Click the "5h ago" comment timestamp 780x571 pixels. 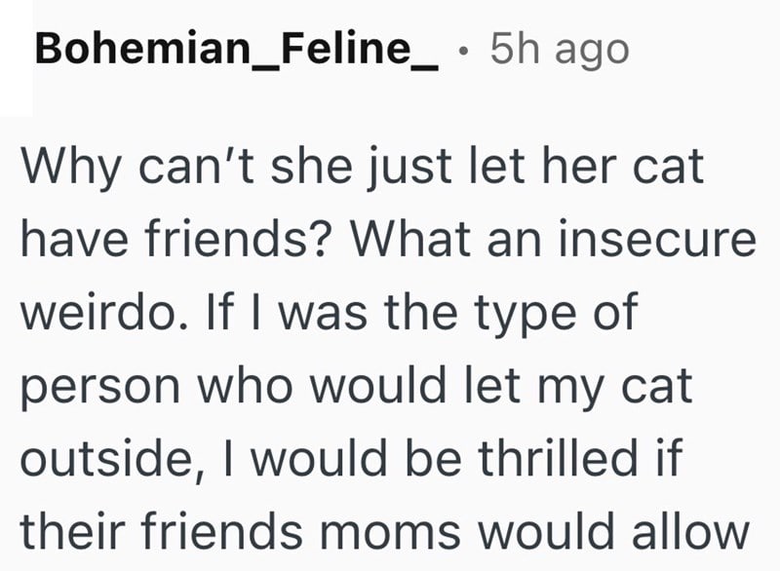560,49
